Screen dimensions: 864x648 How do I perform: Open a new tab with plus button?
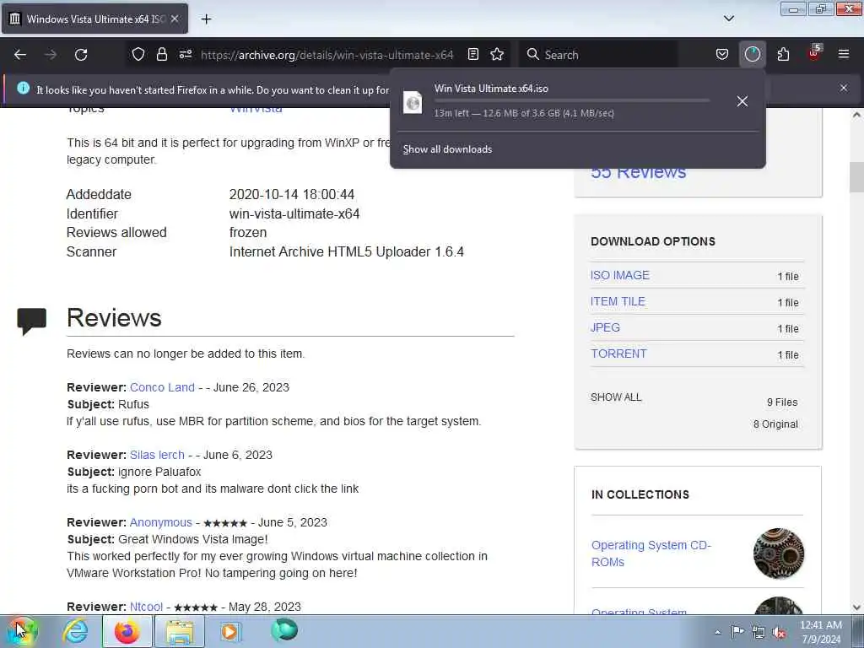[206, 19]
